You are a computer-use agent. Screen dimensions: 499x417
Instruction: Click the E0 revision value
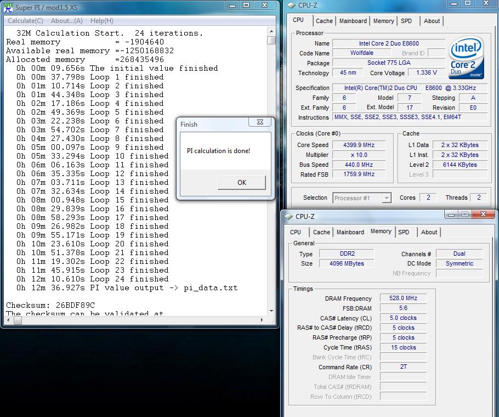(473, 108)
